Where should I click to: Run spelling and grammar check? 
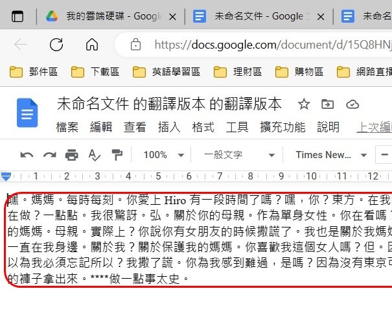pyautogui.click(x=94, y=155)
